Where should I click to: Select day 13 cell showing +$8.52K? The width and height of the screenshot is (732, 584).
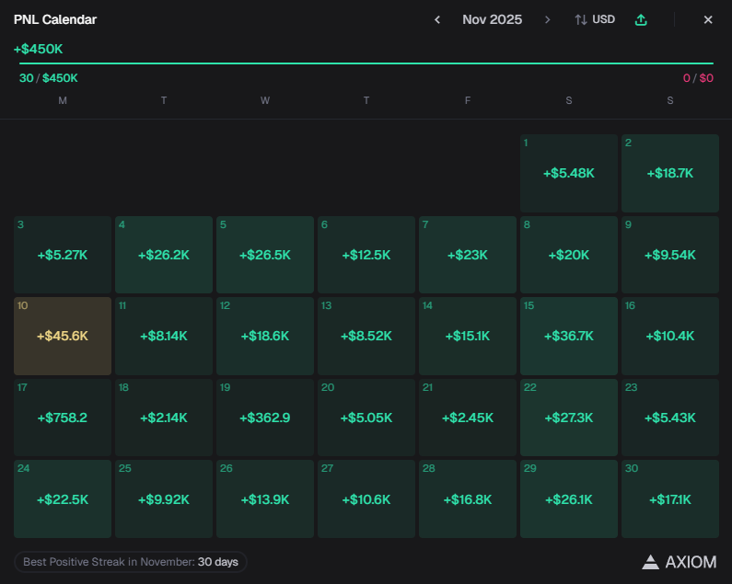(366, 336)
